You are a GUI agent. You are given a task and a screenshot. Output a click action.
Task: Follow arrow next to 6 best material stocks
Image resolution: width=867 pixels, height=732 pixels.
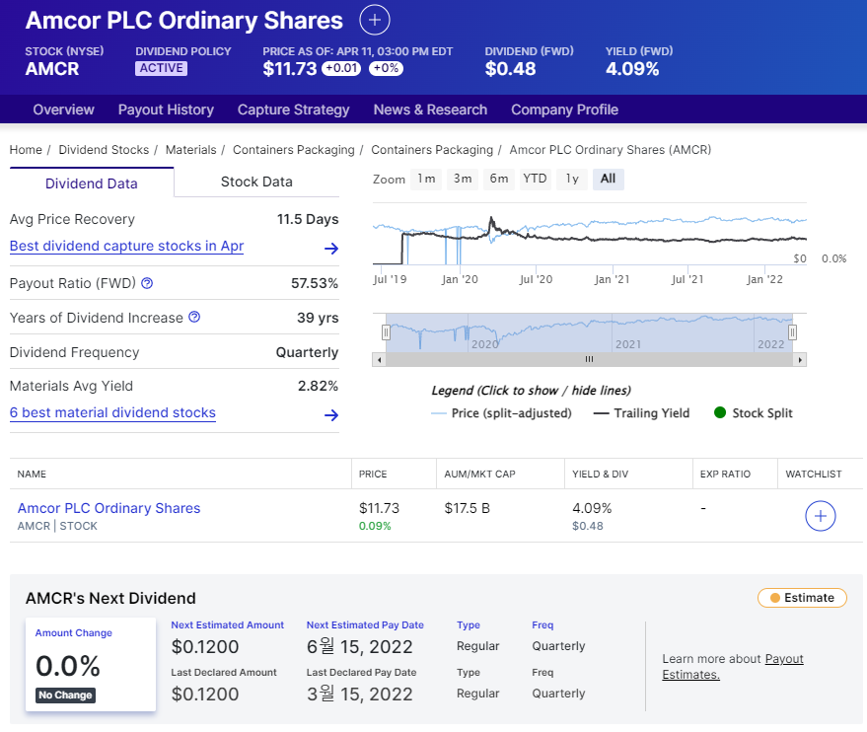[331, 415]
